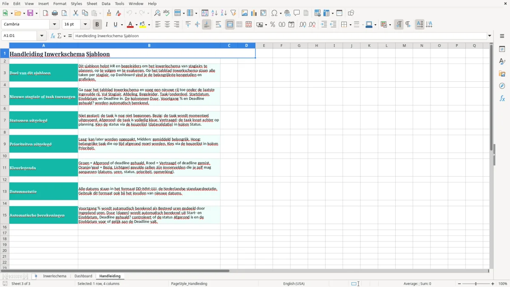This screenshot has width=510, height=287.
Task: Toggle Wrap Text
Action: (x=218, y=25)
